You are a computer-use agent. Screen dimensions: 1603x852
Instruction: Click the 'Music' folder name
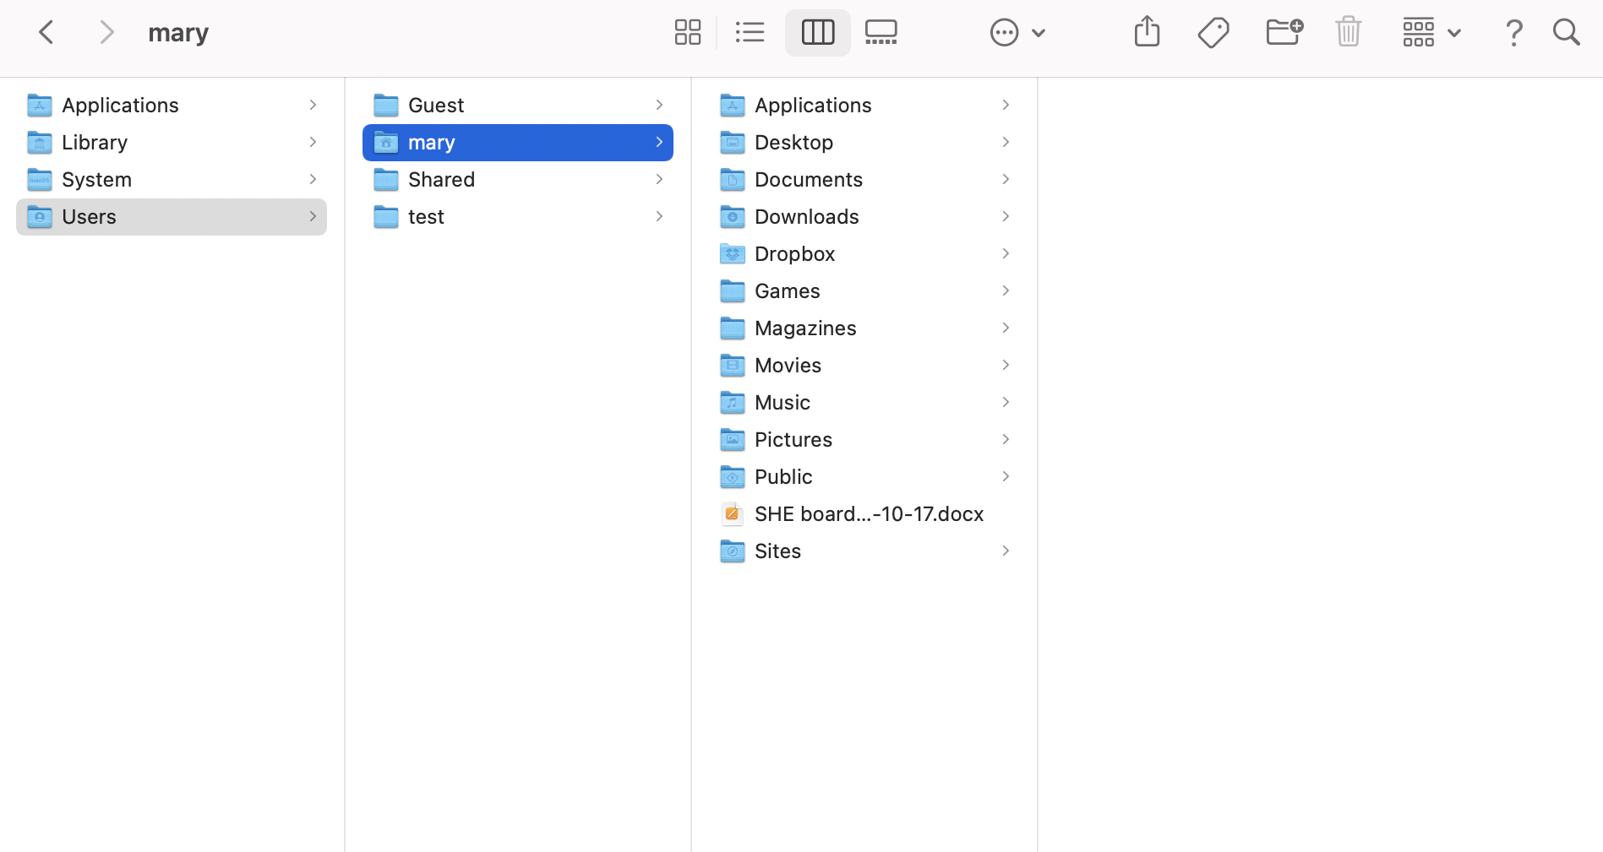tap(782, 403)
